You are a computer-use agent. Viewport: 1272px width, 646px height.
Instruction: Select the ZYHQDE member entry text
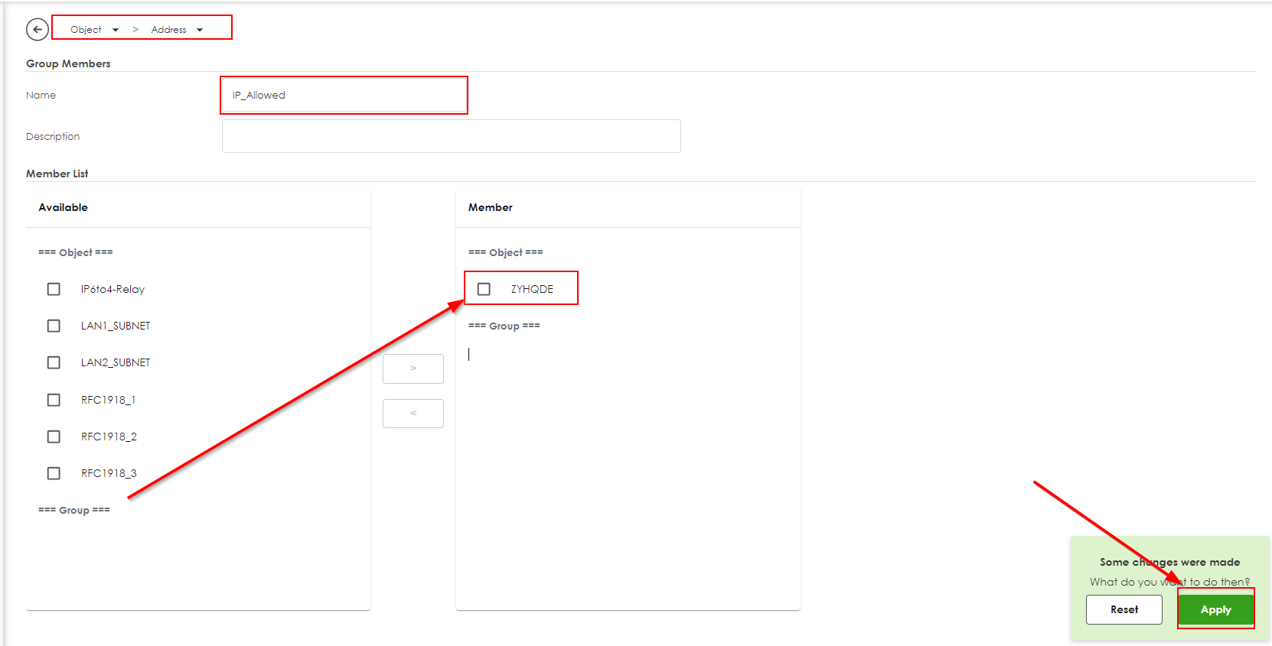point(532,289)
